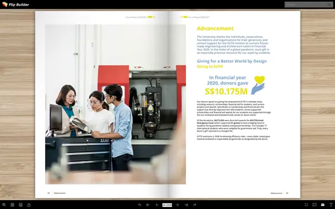Click the go forward redo arrow
Screen dimensions: 335x209
pyautogui.click(x=195, y=205)
